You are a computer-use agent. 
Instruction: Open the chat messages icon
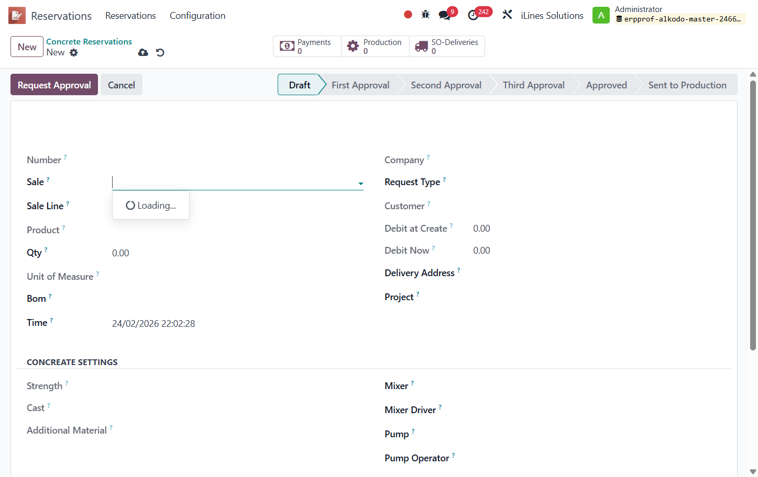click(x=445, y=15)
